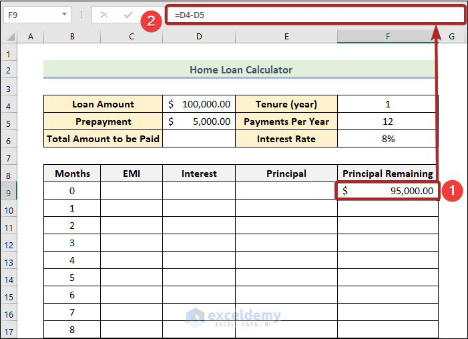Click the Tenure (year) label cell
This screenshot has width=468, height=339.
(x=286, y=104)
